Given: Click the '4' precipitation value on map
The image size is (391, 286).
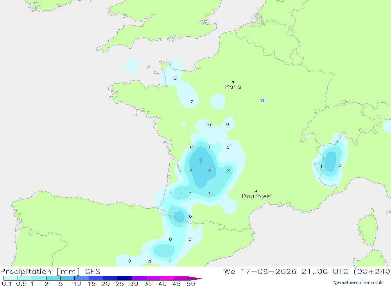Looking at the screenshot, I should tap(210, 171).
